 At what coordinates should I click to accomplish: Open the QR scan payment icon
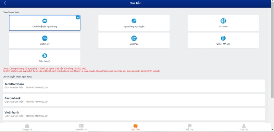point(223,38)
